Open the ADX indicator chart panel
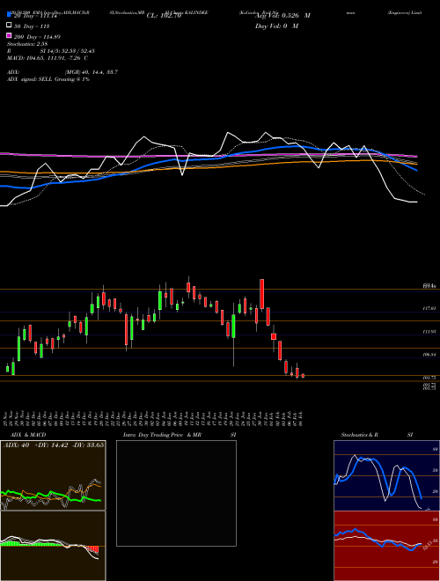Screen dimensions: 440x581 pos(53,475)
